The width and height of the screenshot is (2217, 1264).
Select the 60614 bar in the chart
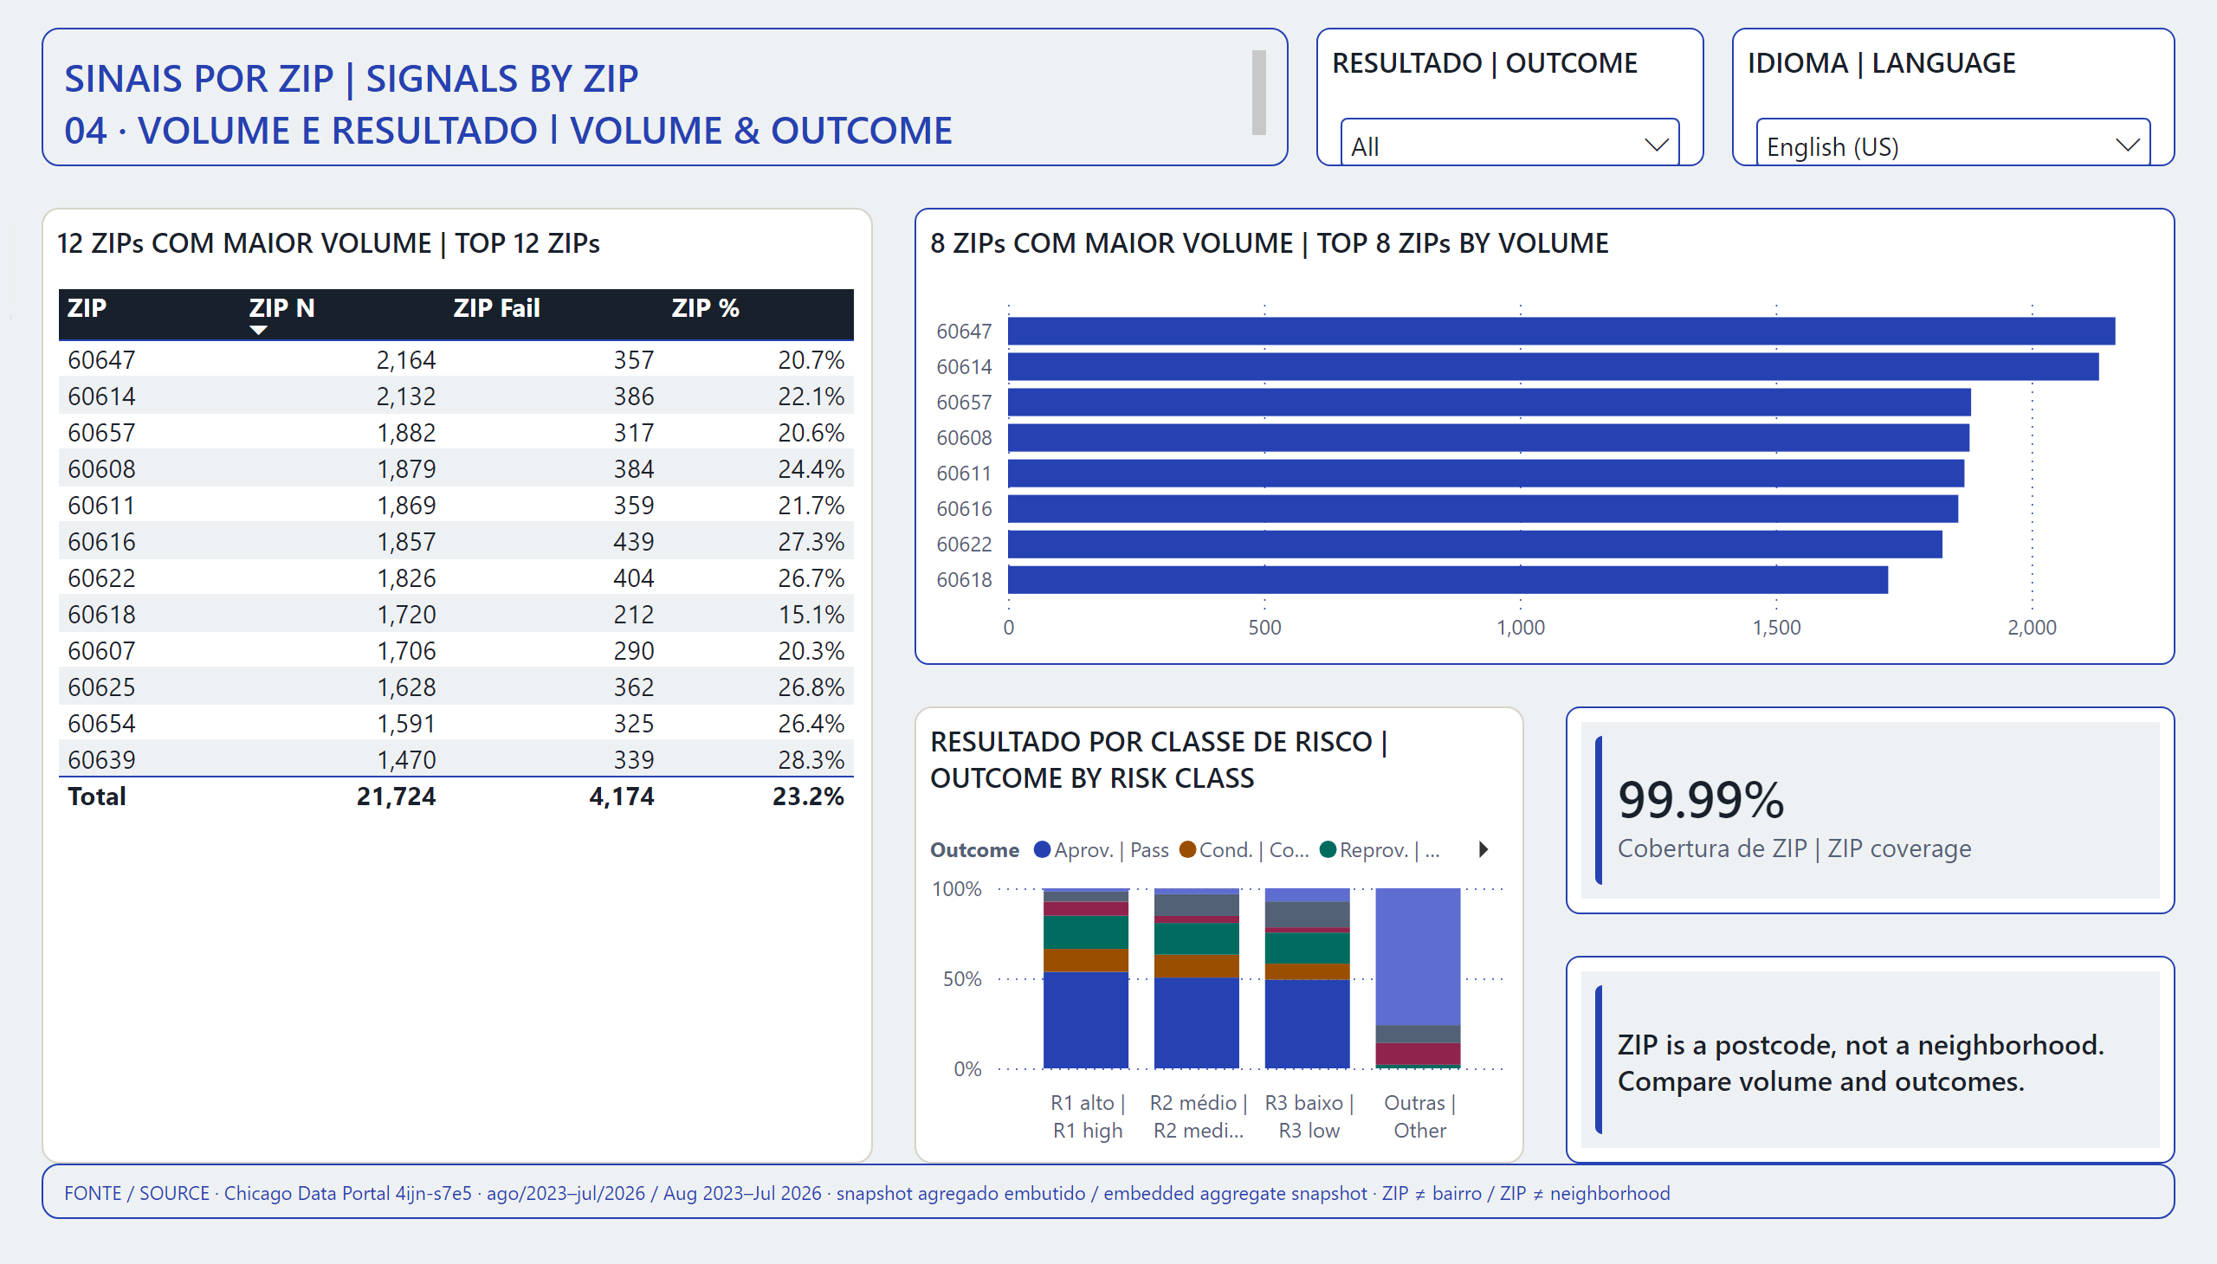click(1554, 366)
